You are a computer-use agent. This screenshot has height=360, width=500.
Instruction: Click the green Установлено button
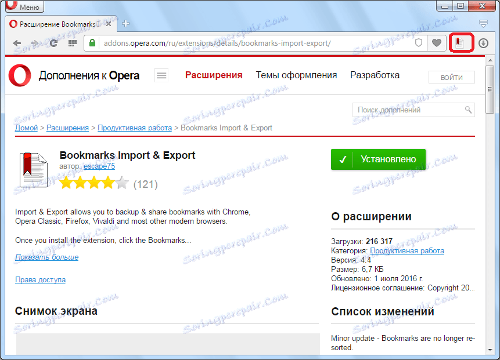tap(378, 159)
